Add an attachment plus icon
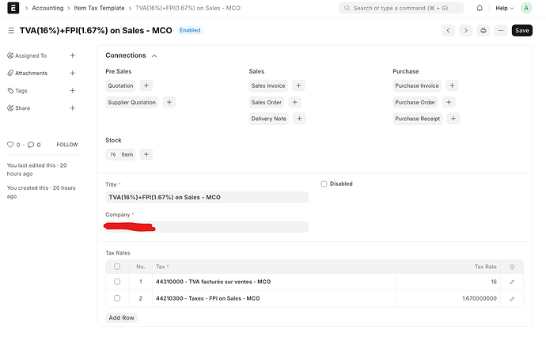The width and height of the screenshot is (546, 337). tap(72, 74)
